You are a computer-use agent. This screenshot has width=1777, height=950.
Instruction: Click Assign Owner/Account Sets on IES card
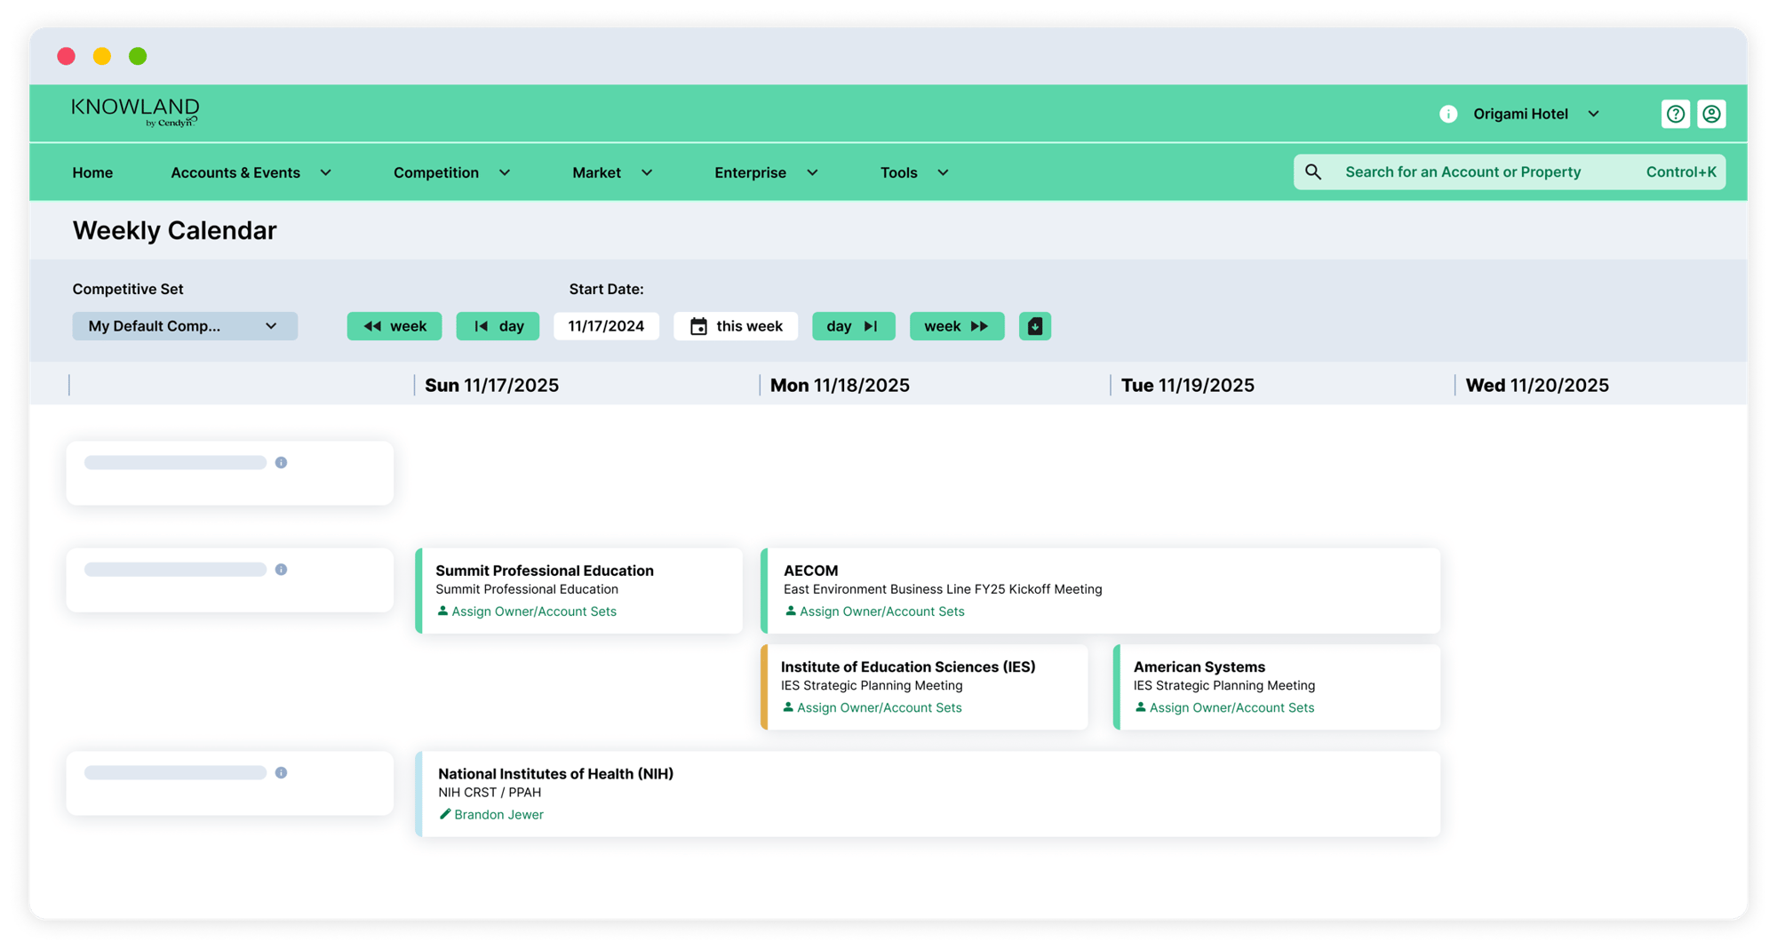pyautogui.click(x=879, y=707)
